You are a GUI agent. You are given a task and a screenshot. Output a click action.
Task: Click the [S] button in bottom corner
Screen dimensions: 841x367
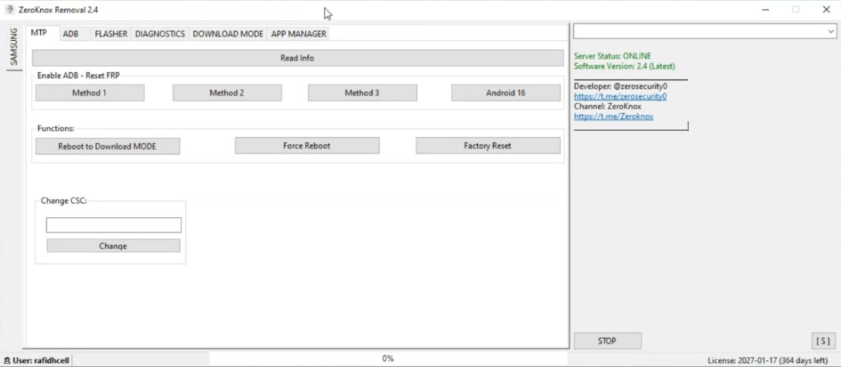tap(823, 341)
